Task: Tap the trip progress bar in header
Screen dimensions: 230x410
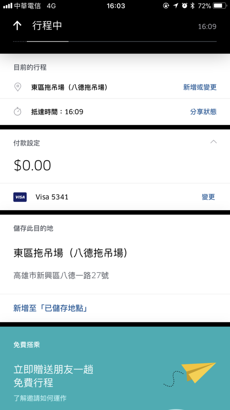Action: tap(115, 41)
